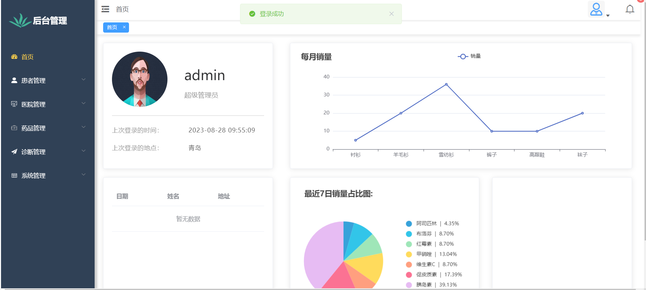Close the 首页 tab with its x
Image resolution: width=646 pixels, height=290 pixels.
click(124, 27)
